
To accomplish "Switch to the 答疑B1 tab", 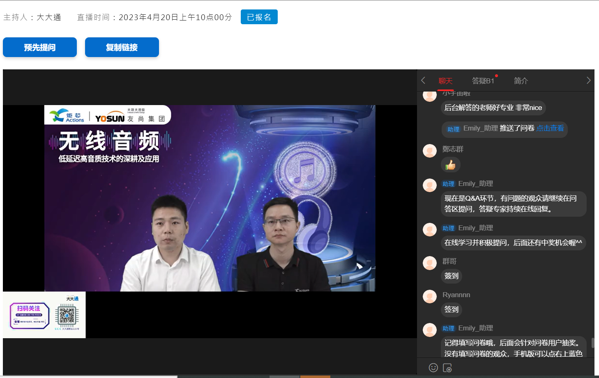I will click(x=483, y=81).
